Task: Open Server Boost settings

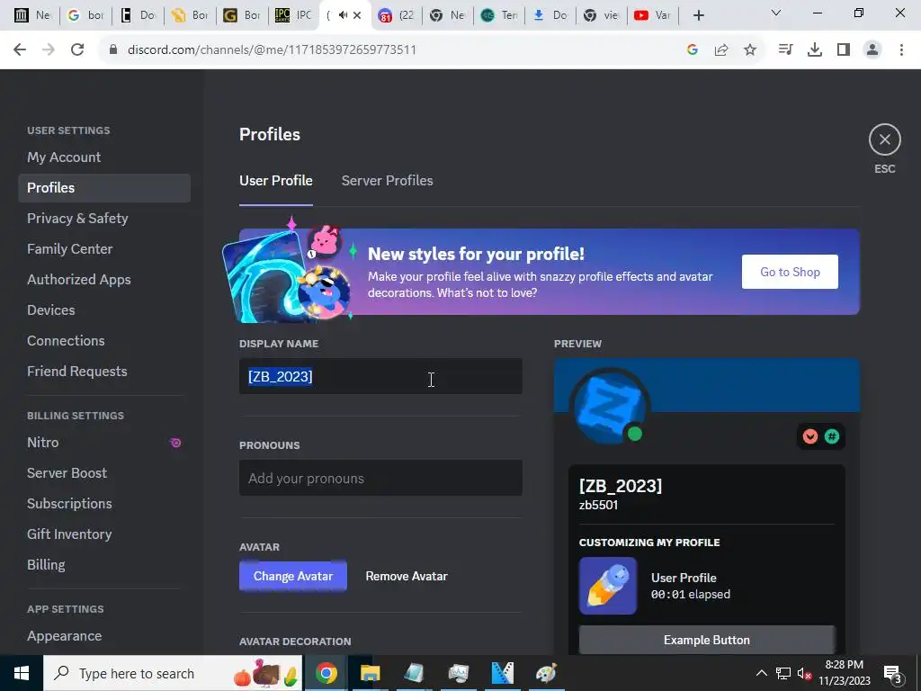Action: coord(104,472)
